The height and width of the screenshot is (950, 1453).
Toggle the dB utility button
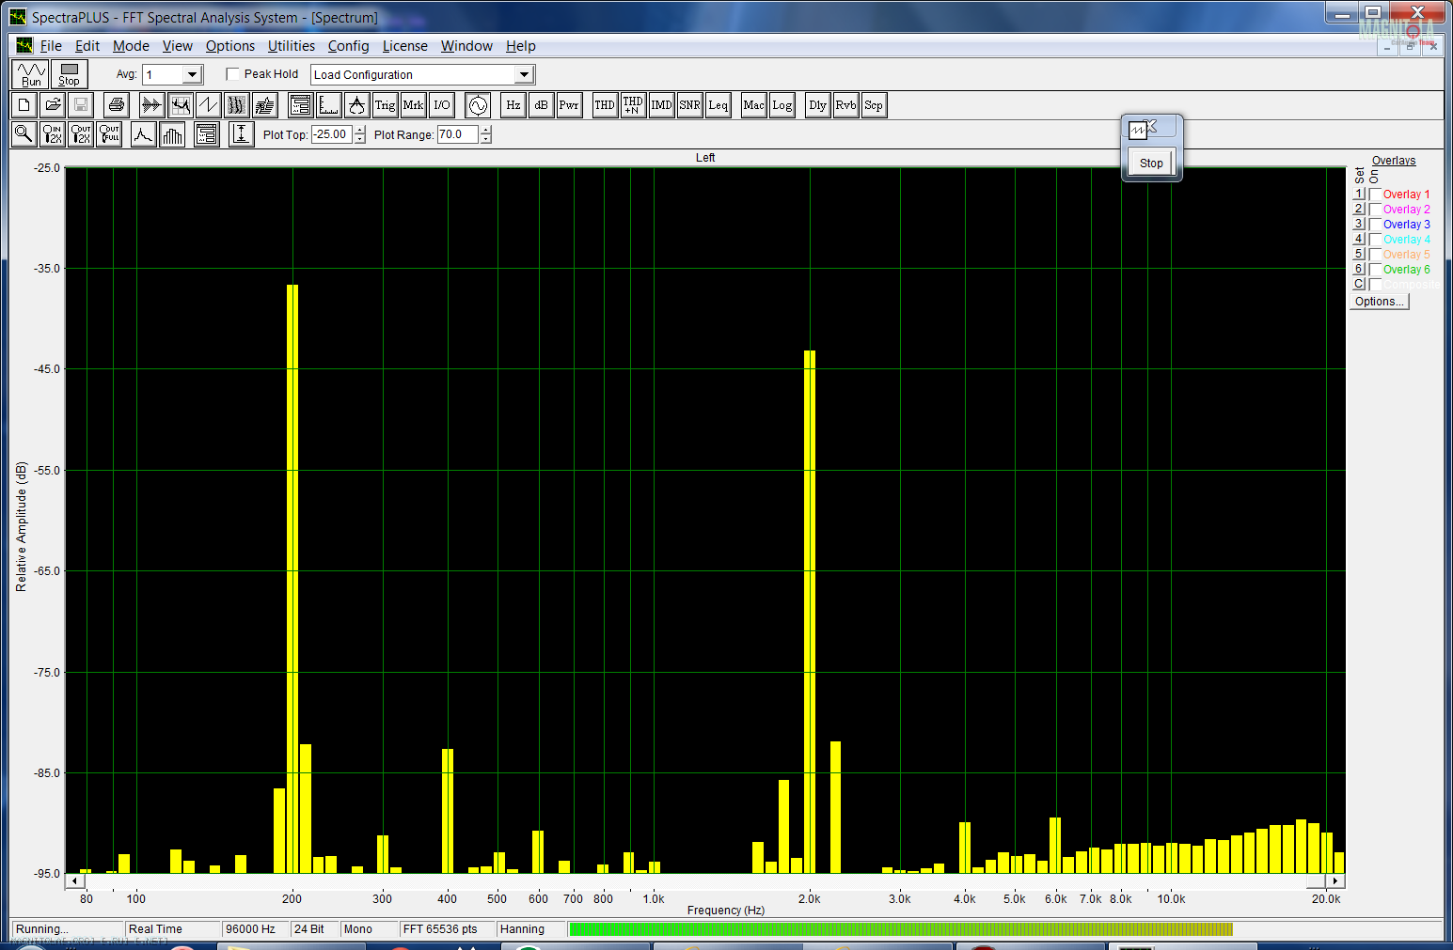coord(541,105)
